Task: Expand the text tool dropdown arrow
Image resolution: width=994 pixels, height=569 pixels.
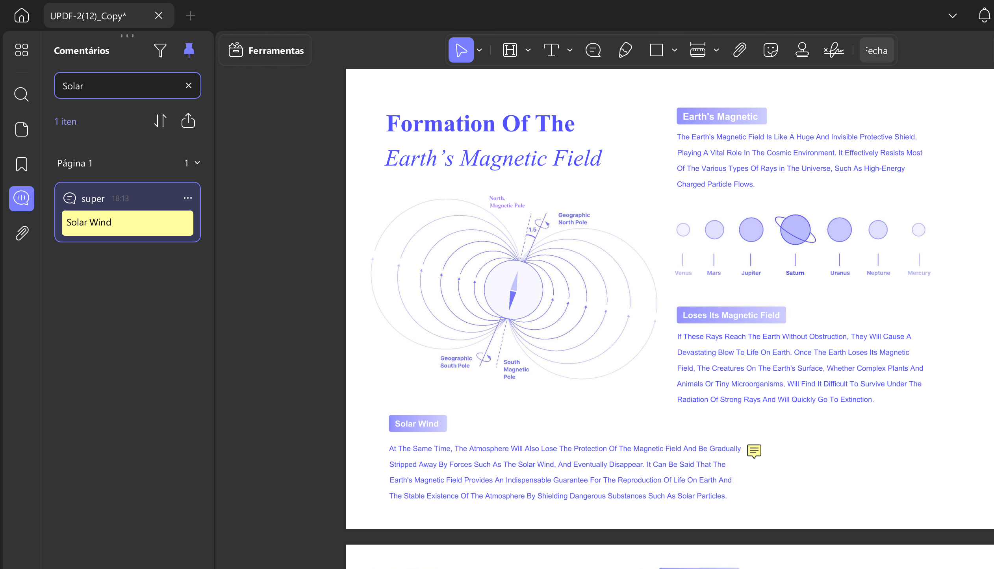Action: (570, 50)
